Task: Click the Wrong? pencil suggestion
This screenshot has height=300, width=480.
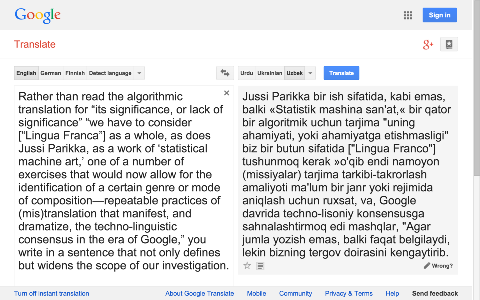Action: tap(438, 266)
